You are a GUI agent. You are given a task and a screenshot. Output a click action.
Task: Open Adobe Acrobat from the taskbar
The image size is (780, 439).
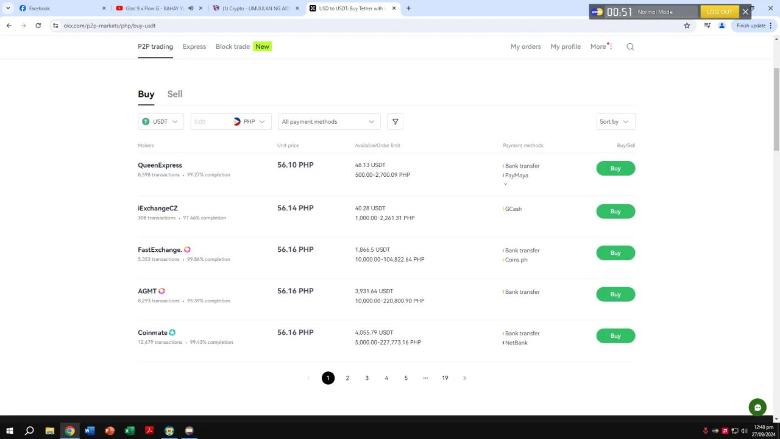149,431
